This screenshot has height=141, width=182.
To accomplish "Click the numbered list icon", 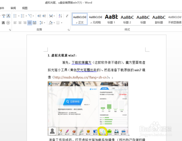I will [23, 16].
